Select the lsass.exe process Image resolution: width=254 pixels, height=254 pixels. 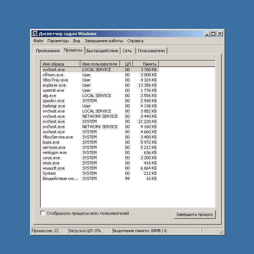coord(100,142)
